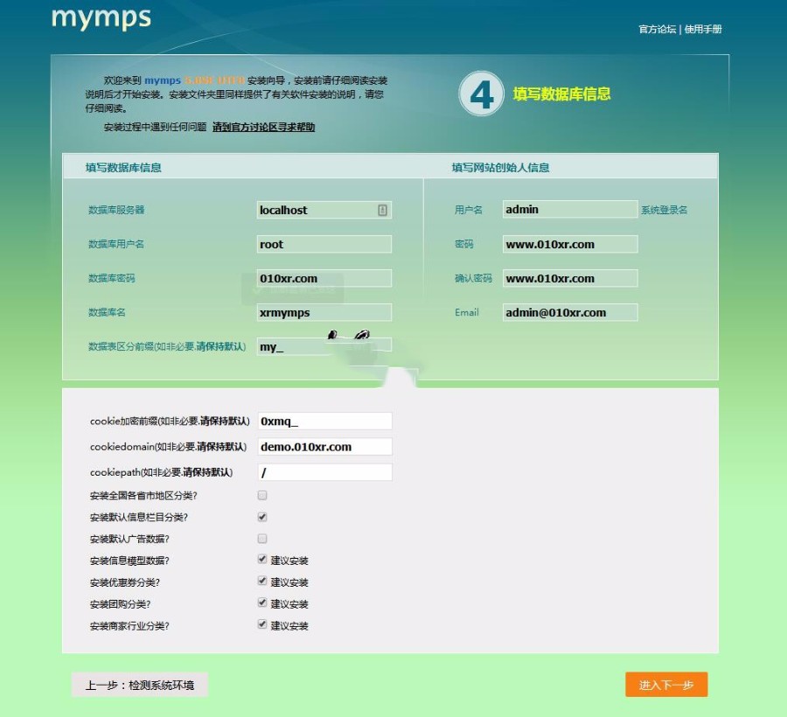Click the database name field xrmymps
787x717 pixels.
[324, 312]
